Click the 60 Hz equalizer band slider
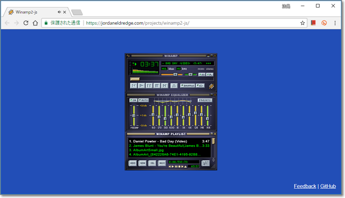The height and width of the screenshot is (198, 345). pyautogui.click(x=153, y=115)
